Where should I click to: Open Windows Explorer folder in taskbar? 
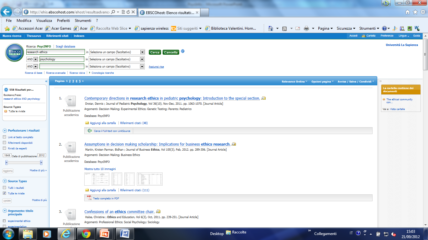(28, 233)
